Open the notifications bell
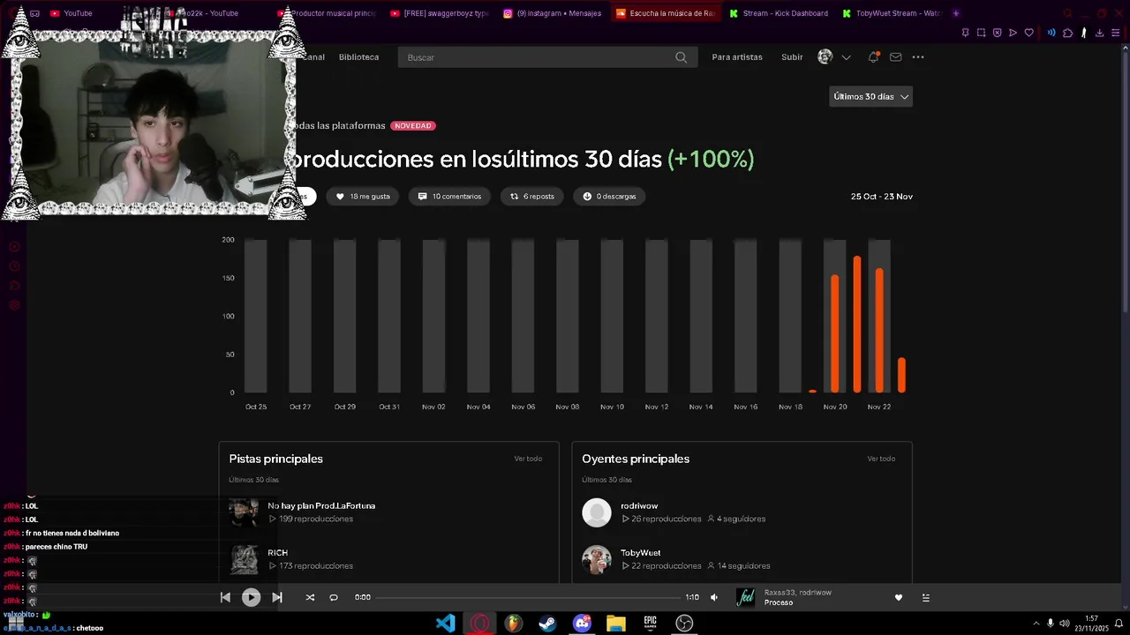The width and height of the screenshot is (1130, 635). 873,56
